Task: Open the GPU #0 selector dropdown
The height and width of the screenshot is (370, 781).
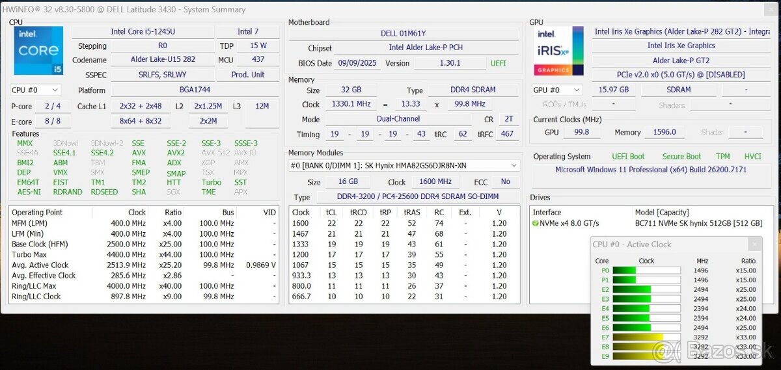Action: [557, 90]
